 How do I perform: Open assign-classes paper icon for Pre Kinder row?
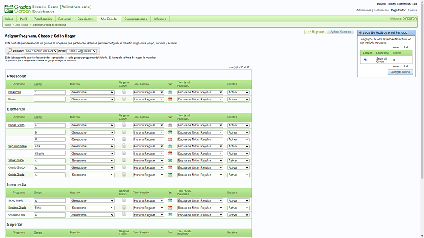124,92
